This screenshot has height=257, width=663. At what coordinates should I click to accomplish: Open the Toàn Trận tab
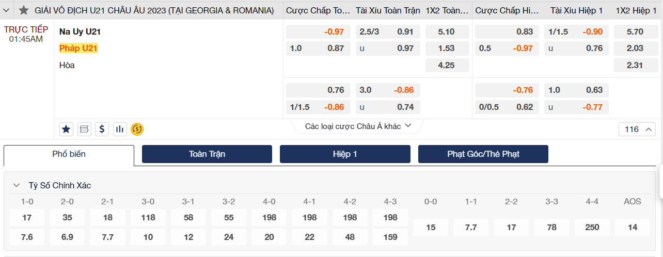pyautogui.click(x=207, y=154)
